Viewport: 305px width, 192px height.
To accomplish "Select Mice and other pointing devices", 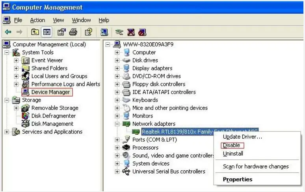I will (x=170, y=108).
